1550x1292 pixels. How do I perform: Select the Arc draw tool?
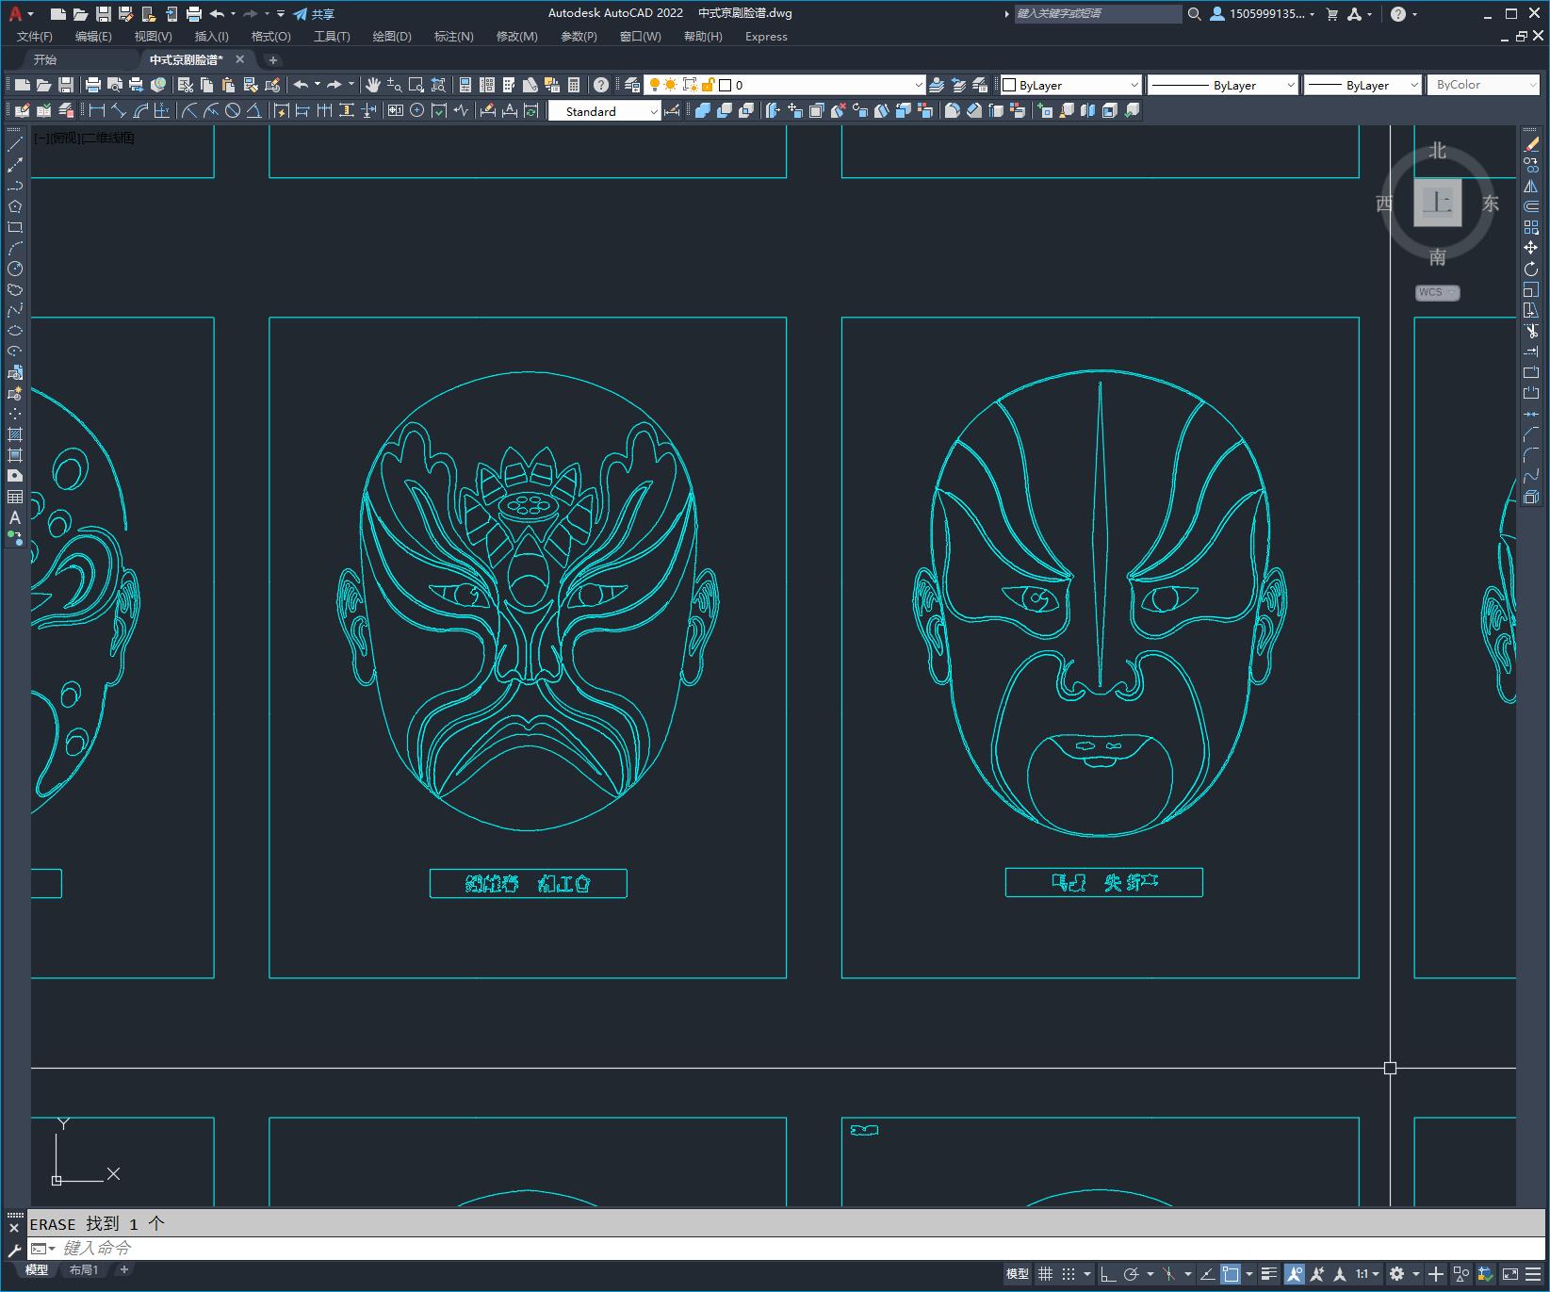[15, 248]
